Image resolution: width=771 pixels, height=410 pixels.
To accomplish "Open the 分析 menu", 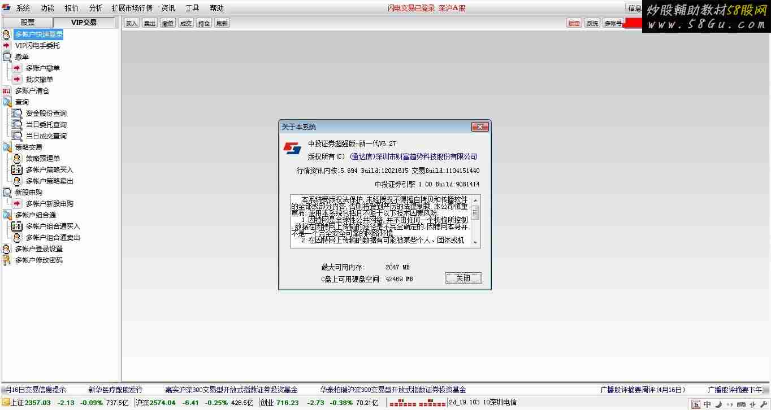I will point(96,8).
